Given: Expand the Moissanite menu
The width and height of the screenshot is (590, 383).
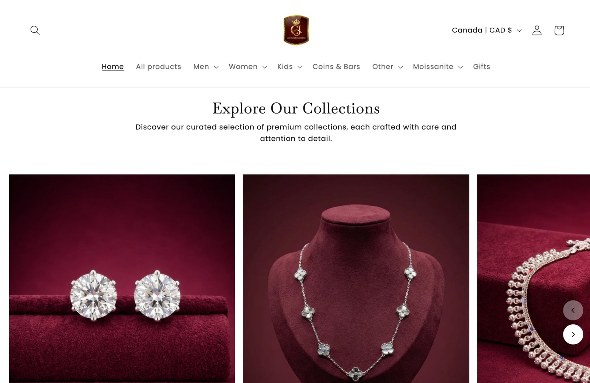Looking at the screenshot, I should point(438,67).
